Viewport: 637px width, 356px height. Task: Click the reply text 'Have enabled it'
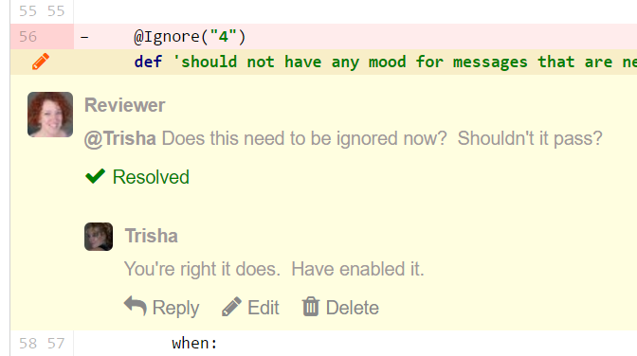click(357, 269)
